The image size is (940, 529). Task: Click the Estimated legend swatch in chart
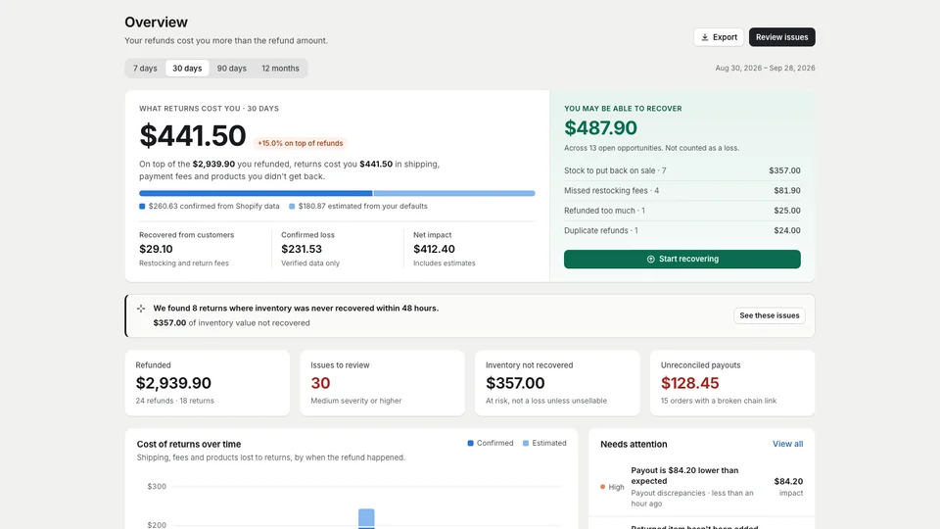[x=526, y=443]
